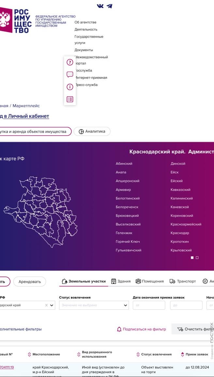The height and width of the screenshot is (377, 214).
Task: Sort by Статус вовлечения column arrows
Action: (x=138, y=354)
